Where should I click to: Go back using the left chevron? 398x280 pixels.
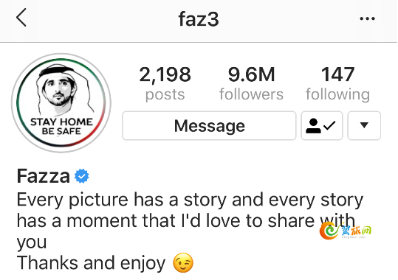tap(21, 18)
